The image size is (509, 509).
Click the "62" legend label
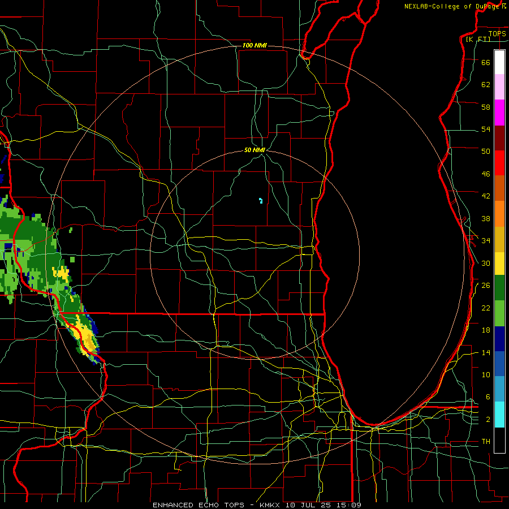click(486, 85)
